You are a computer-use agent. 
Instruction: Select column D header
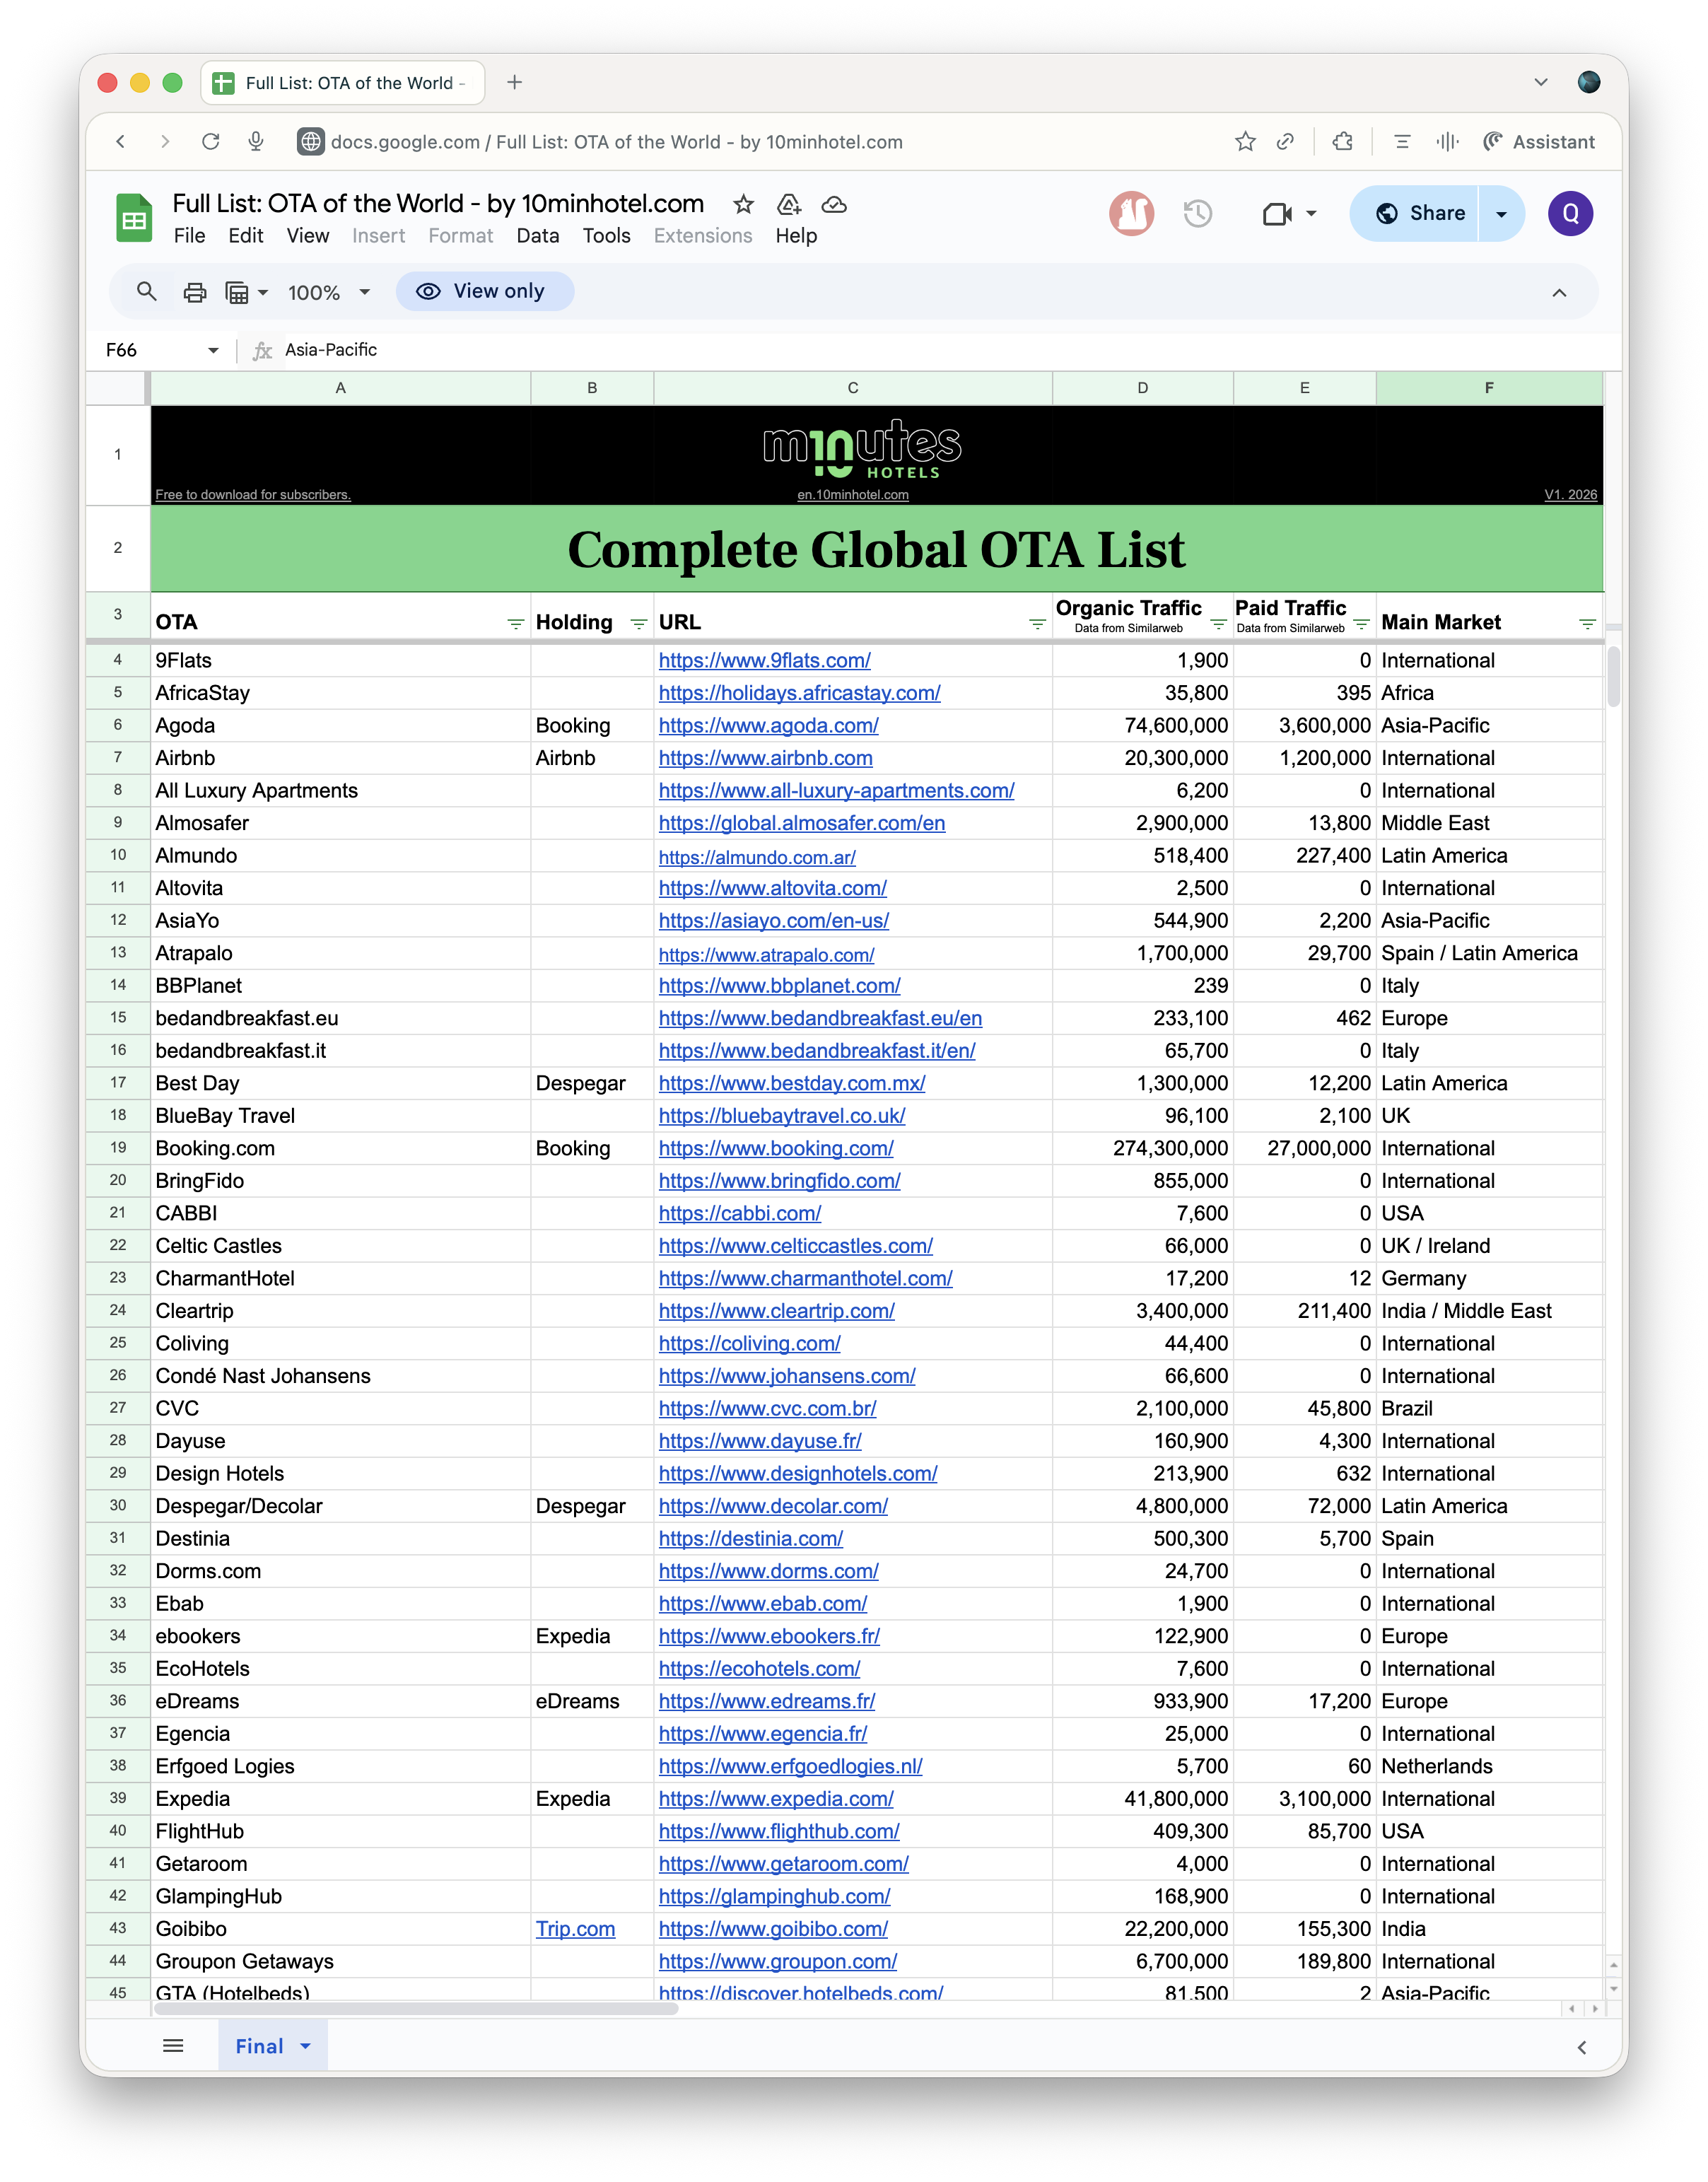tap(1142, 388)
